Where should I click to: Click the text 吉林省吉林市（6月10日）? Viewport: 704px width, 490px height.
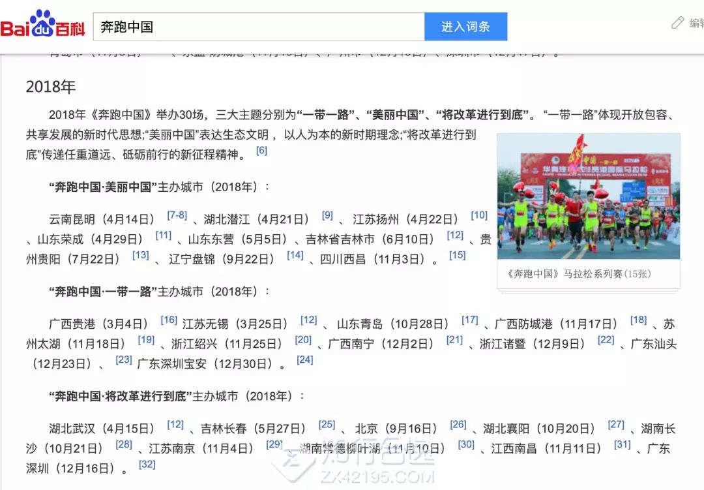pos(370,239)
